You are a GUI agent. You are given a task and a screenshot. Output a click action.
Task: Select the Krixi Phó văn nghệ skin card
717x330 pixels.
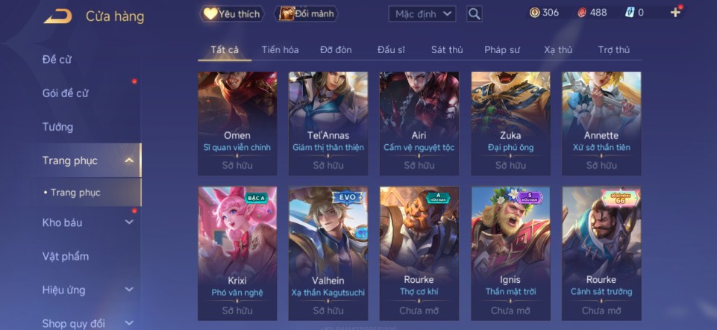pos(237,254)
